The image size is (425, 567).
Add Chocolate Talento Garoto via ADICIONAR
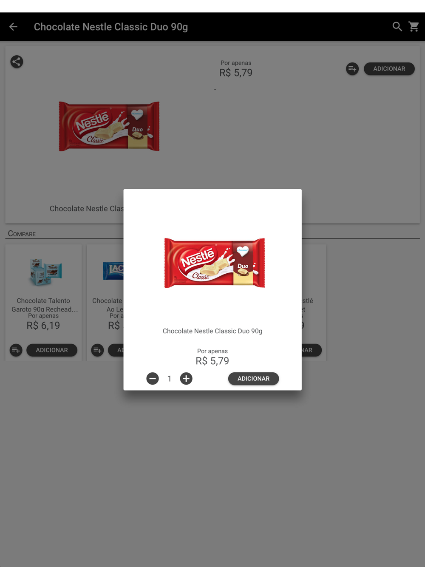point(52,350)
